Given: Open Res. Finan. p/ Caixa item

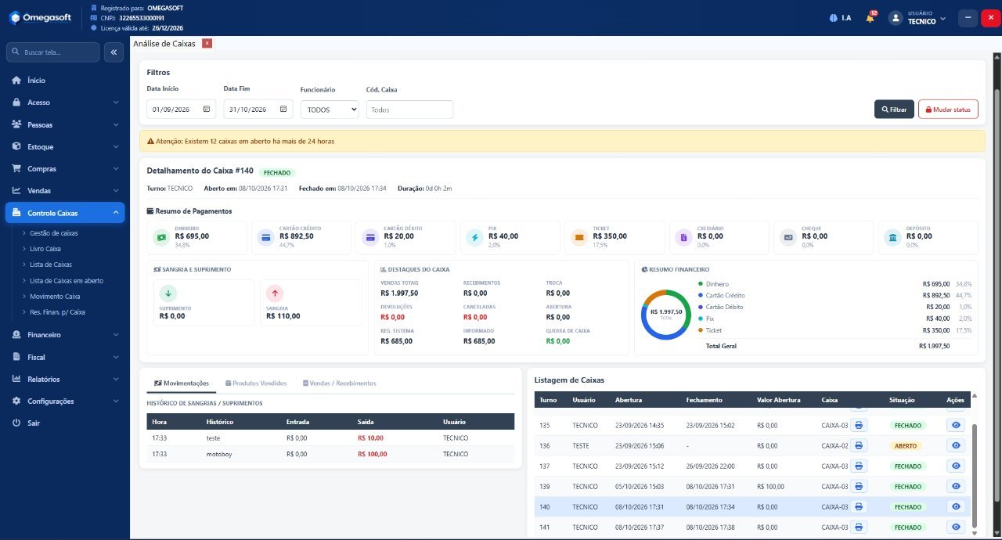Looking at the screenshot, I should (57, 312).
